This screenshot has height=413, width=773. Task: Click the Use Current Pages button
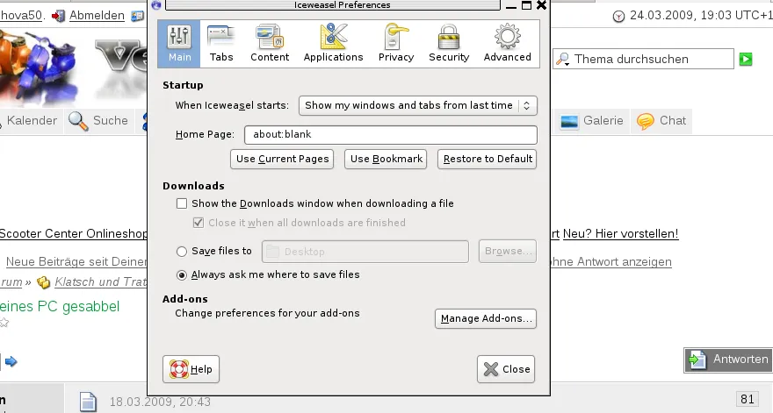pyautogui.click(x=282, y=159)
